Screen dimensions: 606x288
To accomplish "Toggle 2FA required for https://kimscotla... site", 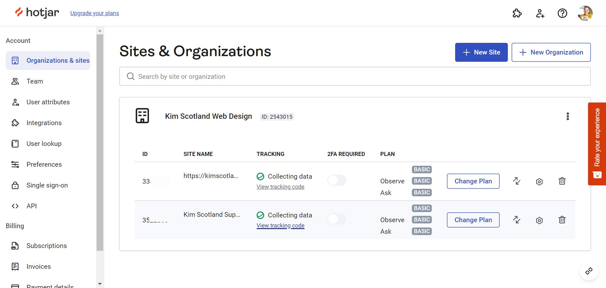I will tap(337, 180).
